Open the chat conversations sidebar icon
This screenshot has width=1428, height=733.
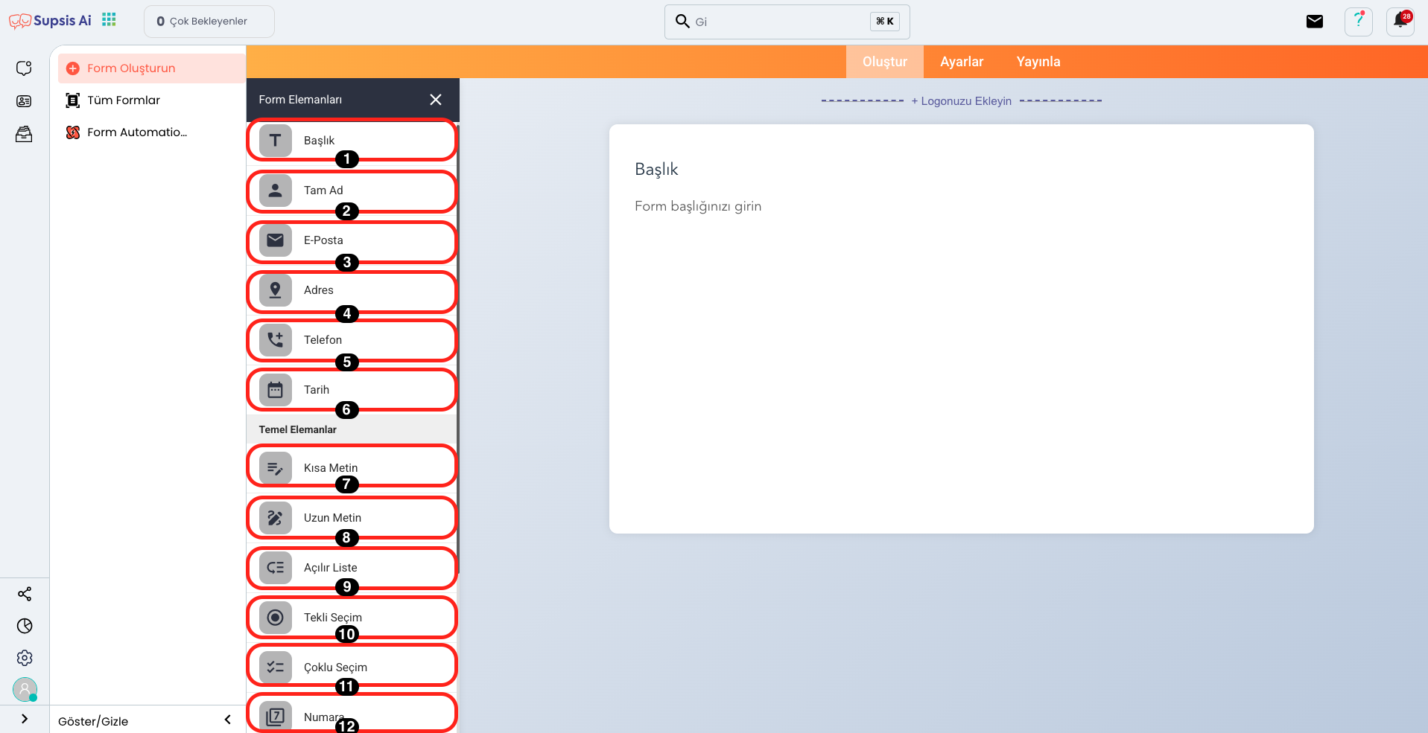click(25, 68)
